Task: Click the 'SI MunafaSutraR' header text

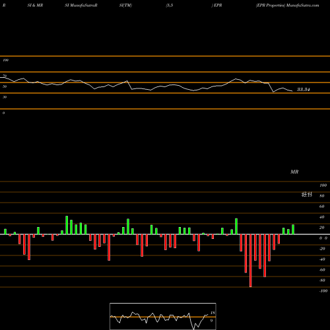Action: tap(81, 5)
